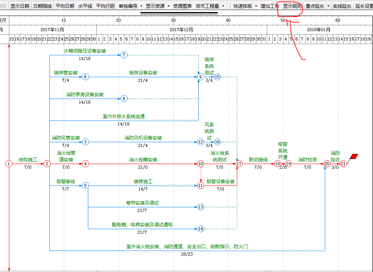Click the 消防风机设备安装 task label
This screenshot has width=373, height=272.
click(143, 138)
